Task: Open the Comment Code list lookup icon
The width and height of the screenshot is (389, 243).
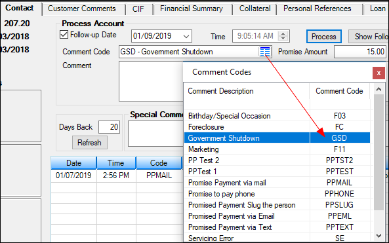Action: (x=265, y=52)
